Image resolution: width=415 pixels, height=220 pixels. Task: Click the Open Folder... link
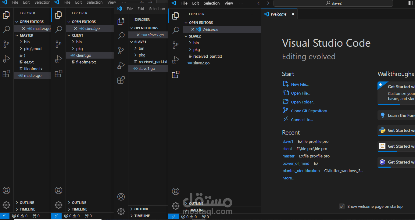click(x=303, y=102)
